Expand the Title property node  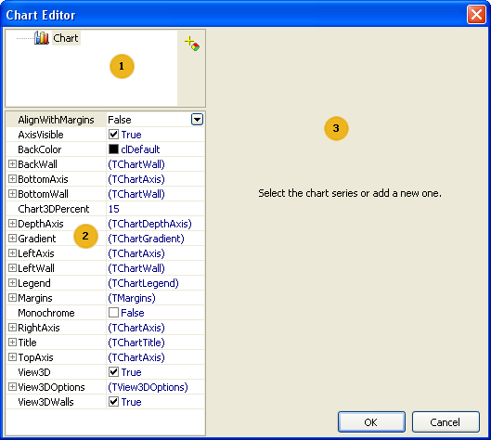(x=12, y=343)
